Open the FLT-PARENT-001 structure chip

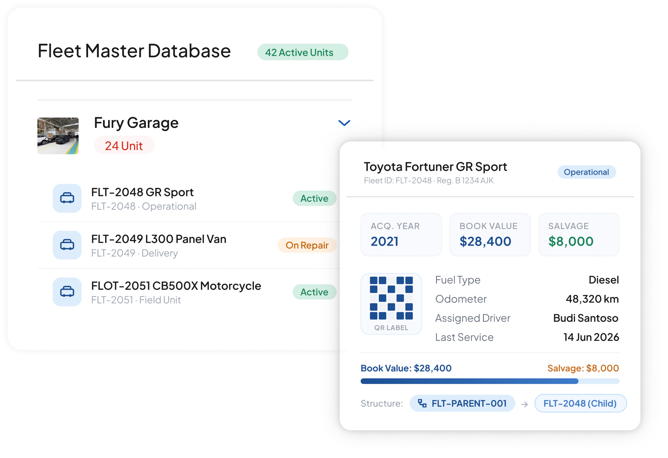pyautogui.click(x=462, y=403)
